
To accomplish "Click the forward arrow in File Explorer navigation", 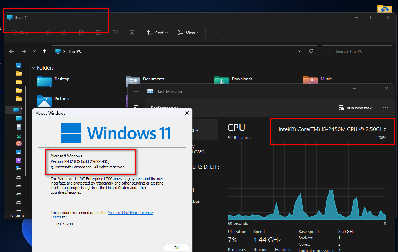I will click(24, 51).
